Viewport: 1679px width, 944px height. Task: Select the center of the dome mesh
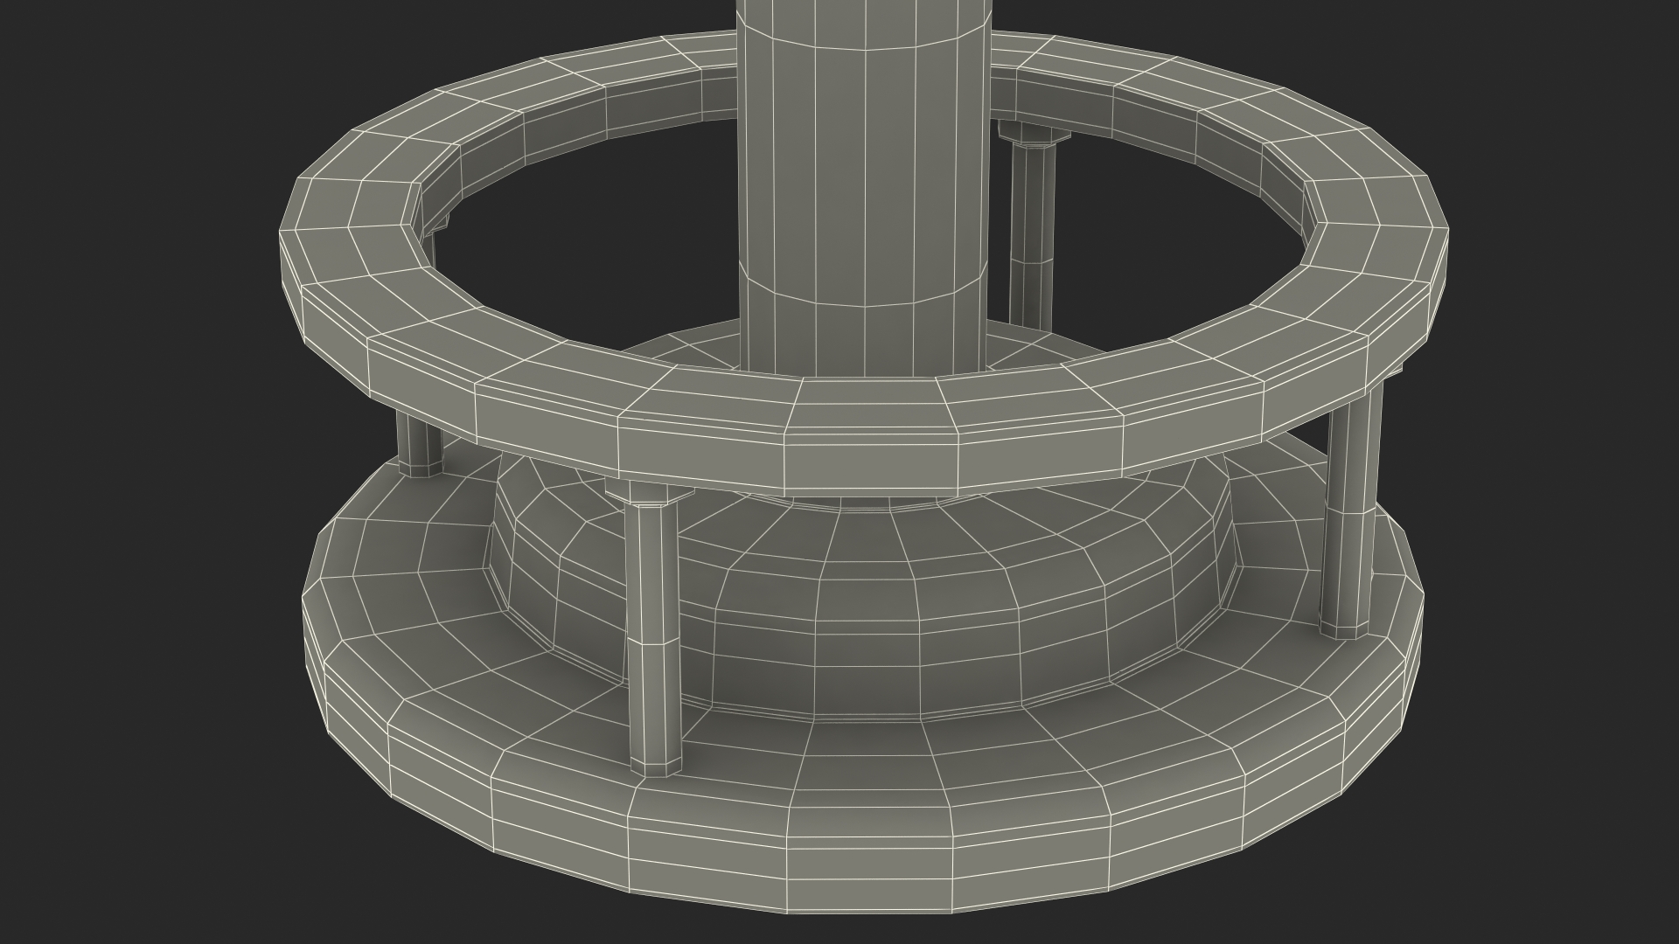(866, 603)
